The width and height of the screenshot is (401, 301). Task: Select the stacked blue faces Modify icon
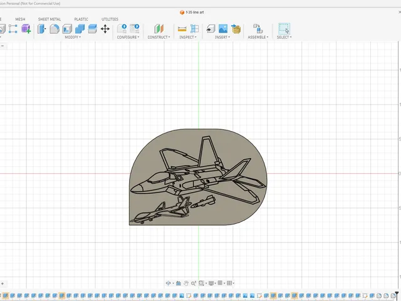[92, 29]
